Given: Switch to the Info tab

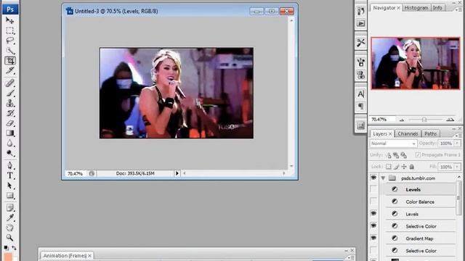Looking at the screenshot, I should point(437,8).
